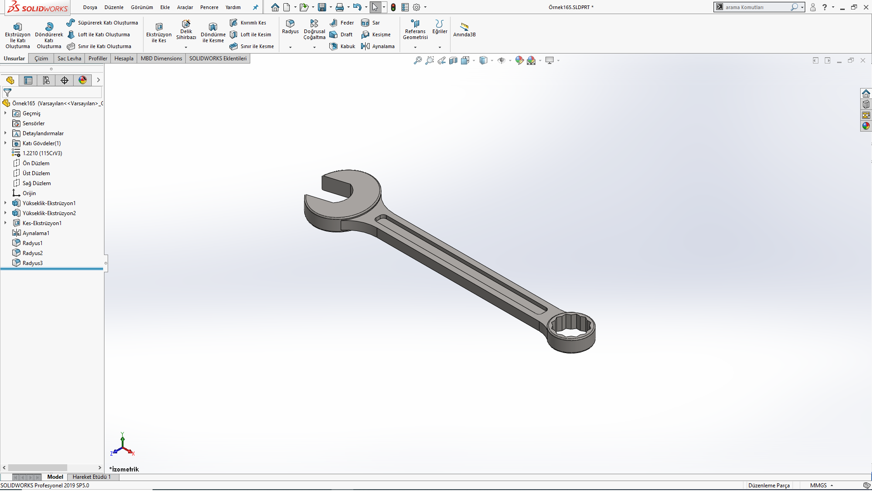This screenshot has width=872, height=491.
Task: Open the Araçlar menu
Action: tap(185, 7)
